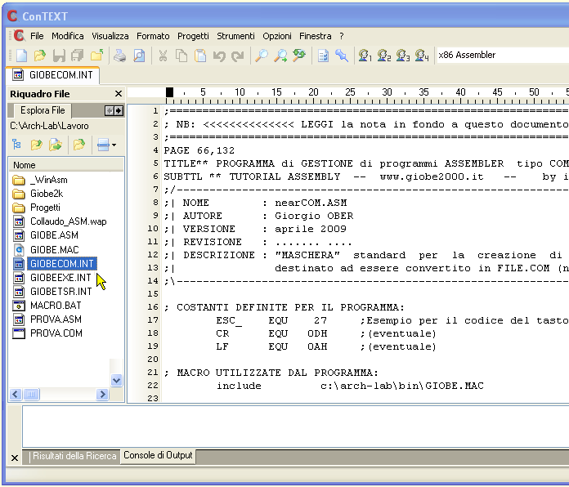
Task: Open the File menu
Action: [37, 36]
